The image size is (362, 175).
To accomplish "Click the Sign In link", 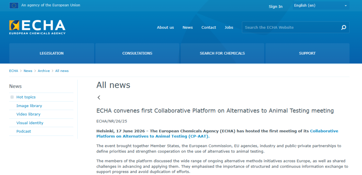I will point(276,6).
